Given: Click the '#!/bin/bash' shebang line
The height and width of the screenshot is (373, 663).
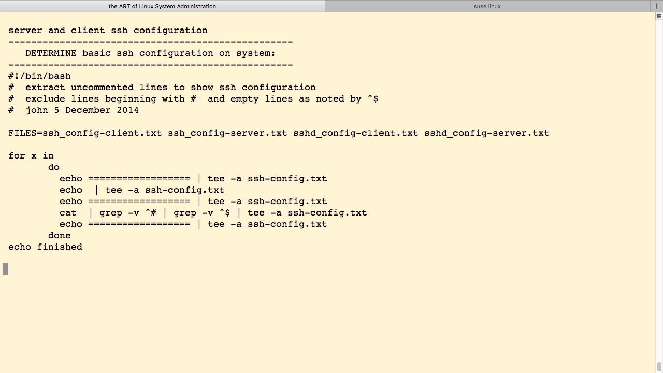Looking at the screenshot, I should coord(39,76).
